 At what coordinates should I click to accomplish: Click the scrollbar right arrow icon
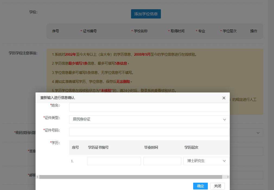[x=228, y=177]
